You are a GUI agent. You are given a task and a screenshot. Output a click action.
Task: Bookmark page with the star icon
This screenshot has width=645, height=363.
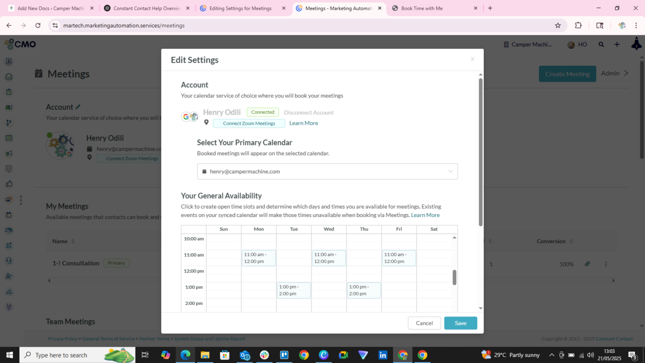[558, 26]
